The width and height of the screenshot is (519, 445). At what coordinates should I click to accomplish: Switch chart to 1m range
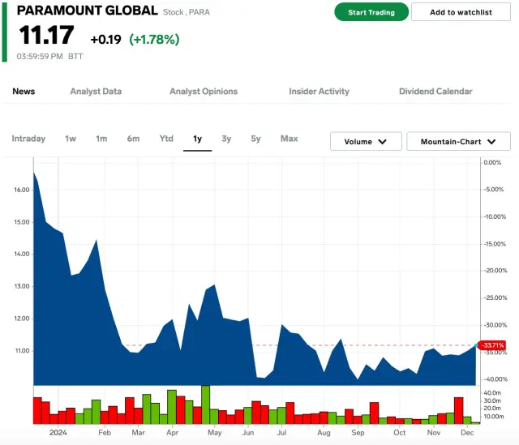pos(101,139)
